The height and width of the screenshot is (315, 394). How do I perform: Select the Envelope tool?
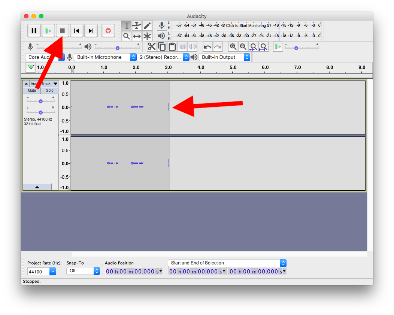click(137, 25)
